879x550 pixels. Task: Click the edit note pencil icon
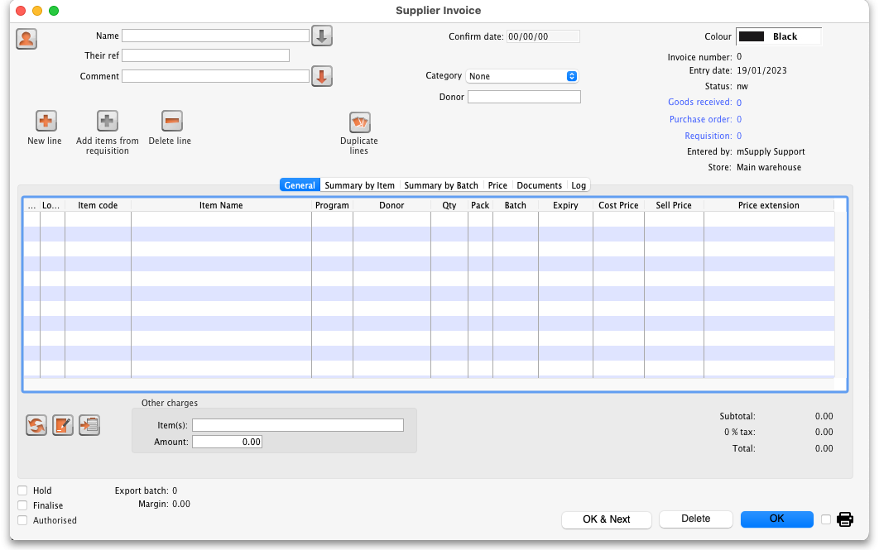click(x=63, y=425)
